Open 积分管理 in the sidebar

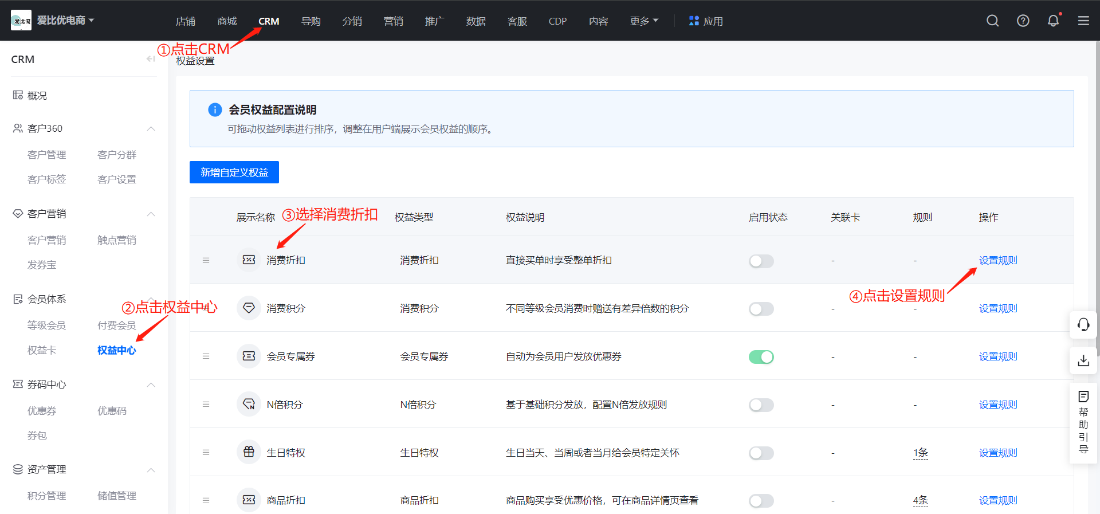coord(47,496)
